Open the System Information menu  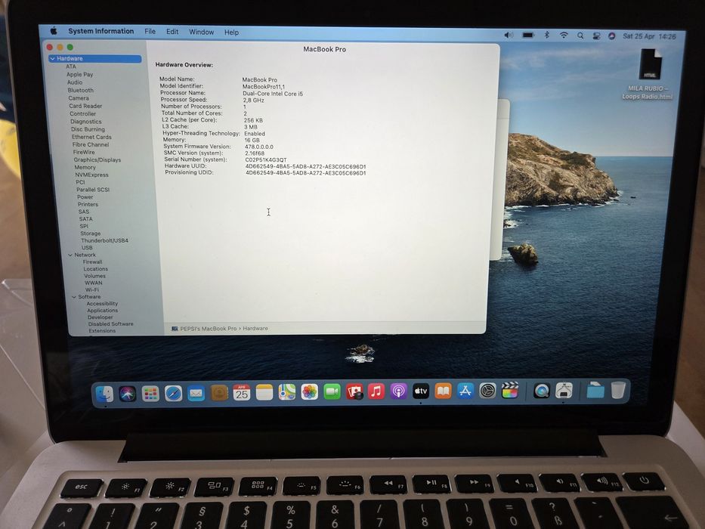tap(101, 31)
